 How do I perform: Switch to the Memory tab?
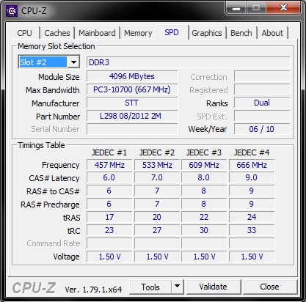pos(138,33)
